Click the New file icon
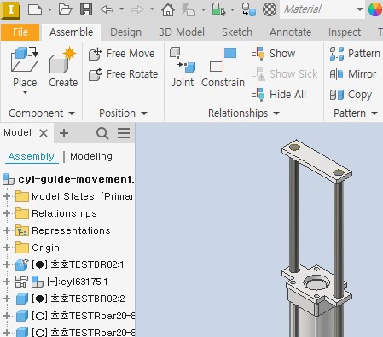The width and height of the screenshot is (383, 337). tap(35, 9)
